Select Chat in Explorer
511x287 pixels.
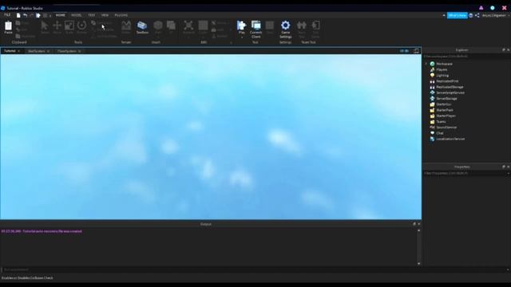click(x=439, y=133)
